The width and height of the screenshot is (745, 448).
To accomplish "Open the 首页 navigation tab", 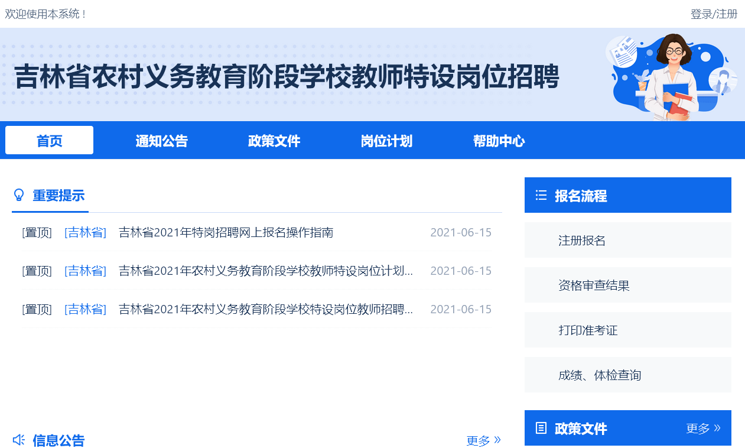I will [x=50, y=141].
